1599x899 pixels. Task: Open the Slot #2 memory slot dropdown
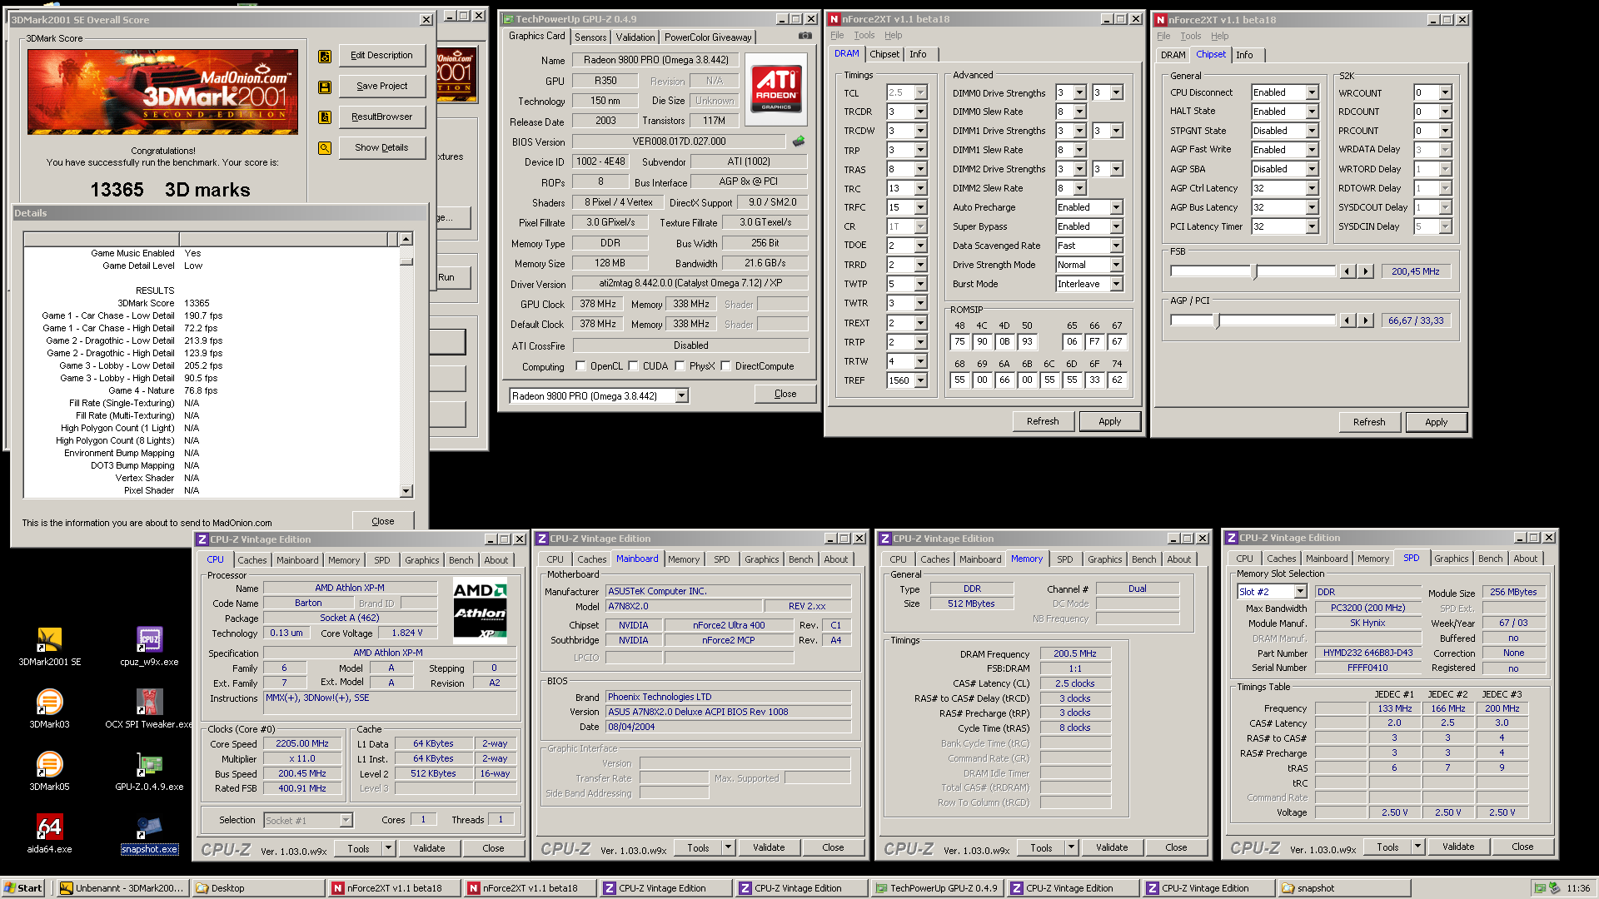click(x=1300, y=592)
